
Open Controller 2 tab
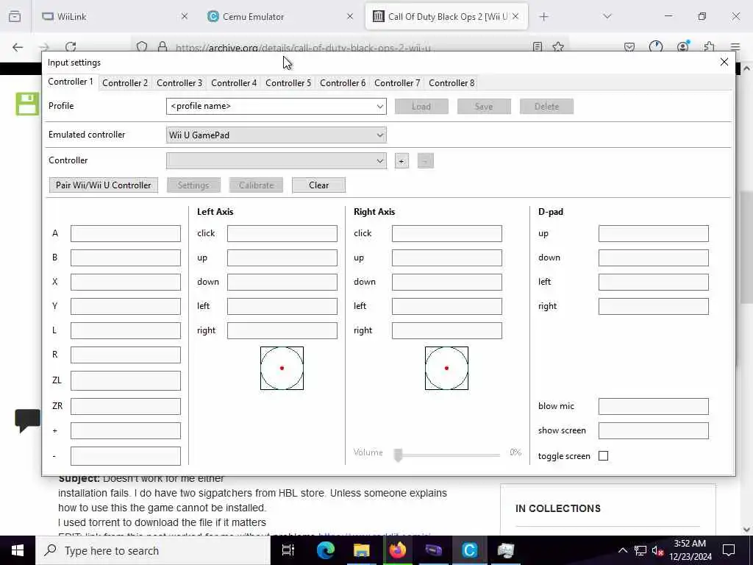pyautogui.click(x=125, y=82)
